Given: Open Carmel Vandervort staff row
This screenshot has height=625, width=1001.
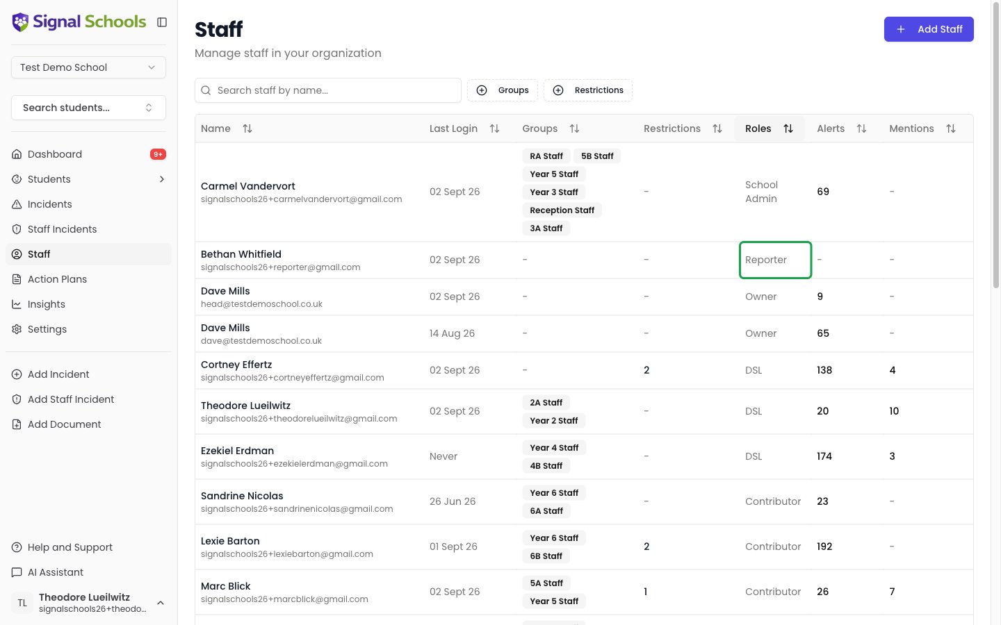Looking at the screenshot, I should pyautogui.click(x=584, y=192).
